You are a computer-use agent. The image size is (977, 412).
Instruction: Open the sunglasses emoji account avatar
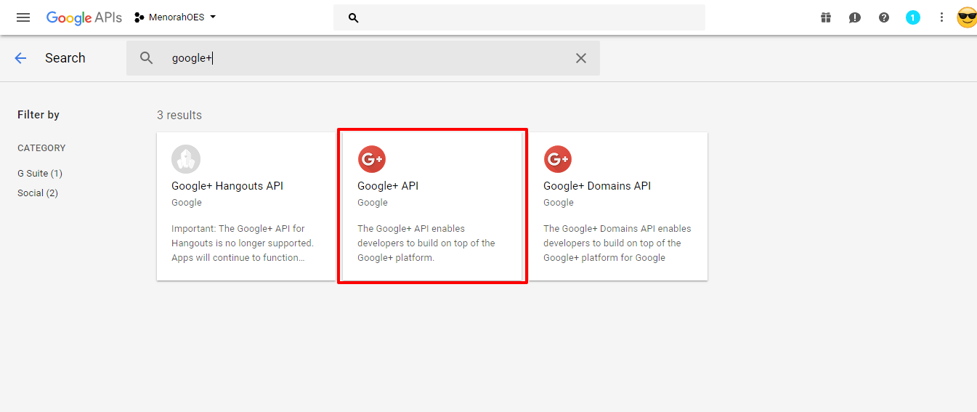point(968,17)
